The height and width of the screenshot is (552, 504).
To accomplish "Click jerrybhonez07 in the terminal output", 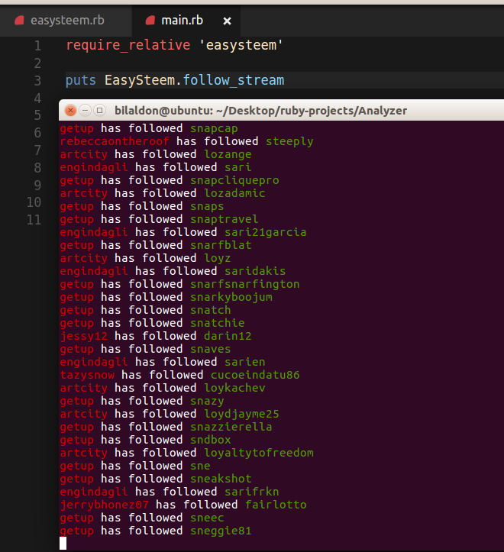I will (x=105, y=505).
